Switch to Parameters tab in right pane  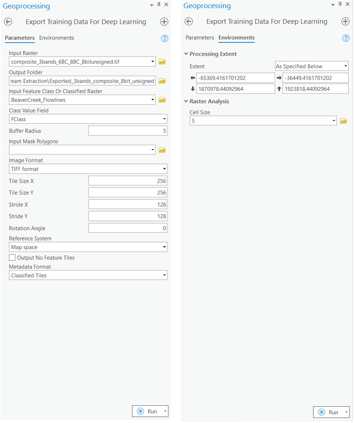coord(200,38)
